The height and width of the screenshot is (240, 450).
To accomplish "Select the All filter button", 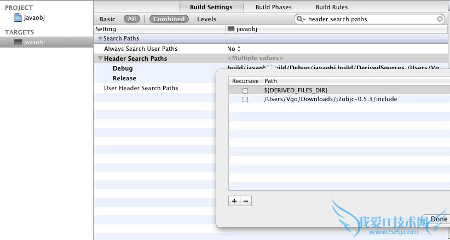I will 131,19.
